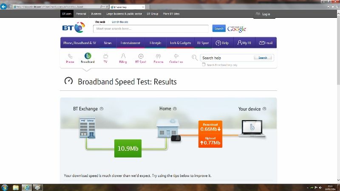The height and width of the screenshot is (191, 340).
Task: Select the Broadband help icon
Action: (88, 58)
